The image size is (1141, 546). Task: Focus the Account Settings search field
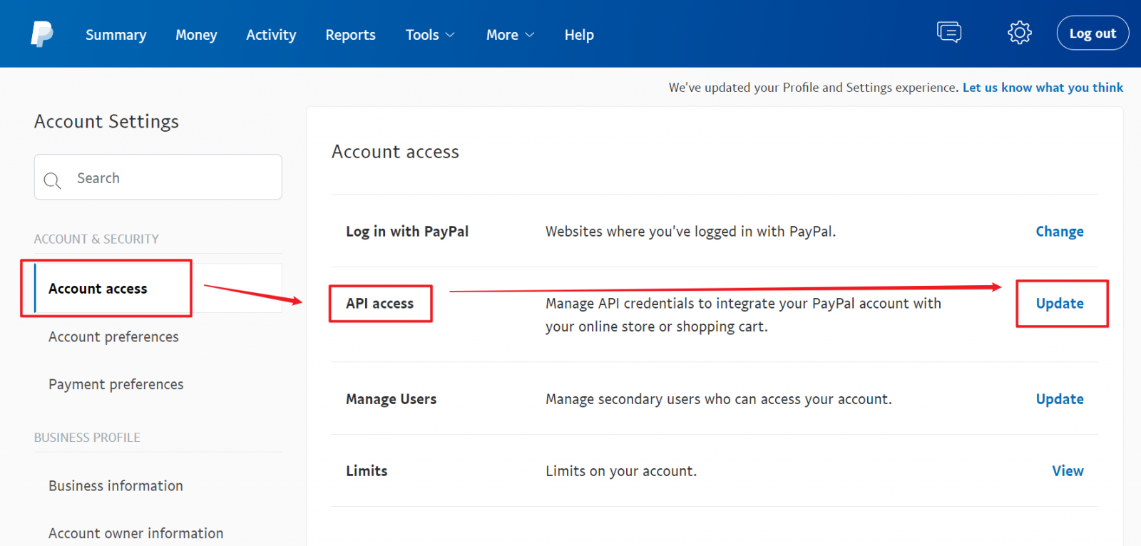pos(158,177)
